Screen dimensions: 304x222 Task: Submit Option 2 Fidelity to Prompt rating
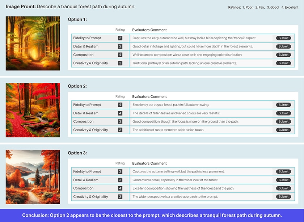click(283, 105)
